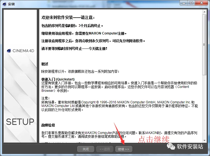Click the line about registering at MAXON Computer
This screenshot has height=156, width=210.
(x=84, y=33)
